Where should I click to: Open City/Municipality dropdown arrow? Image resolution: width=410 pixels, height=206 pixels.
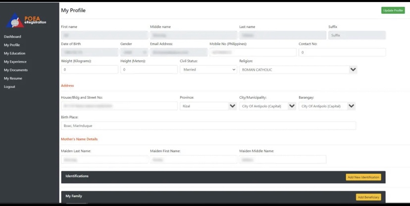pyautogui.click(x=292, y=106)
